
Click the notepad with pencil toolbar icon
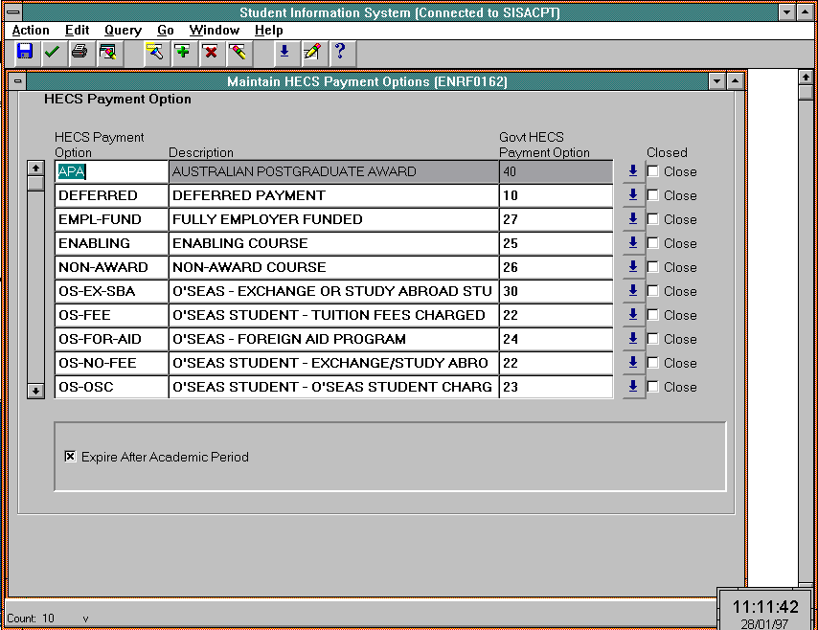click(x=311, y=52)
